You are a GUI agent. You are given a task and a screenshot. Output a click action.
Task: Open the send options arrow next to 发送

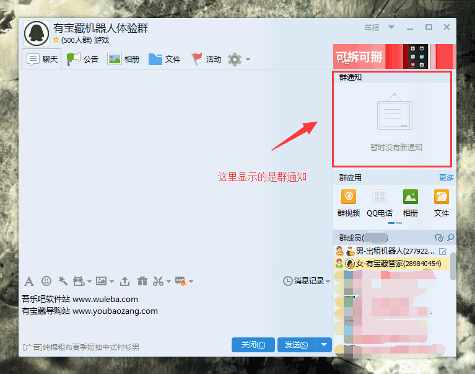[x=324, y=345]
